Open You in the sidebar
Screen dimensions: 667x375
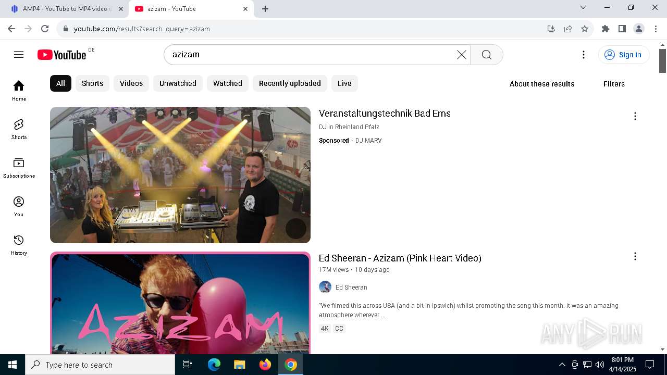19,206
